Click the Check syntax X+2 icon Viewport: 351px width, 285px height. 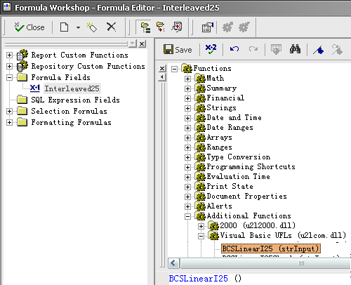(x=211, y=49)
